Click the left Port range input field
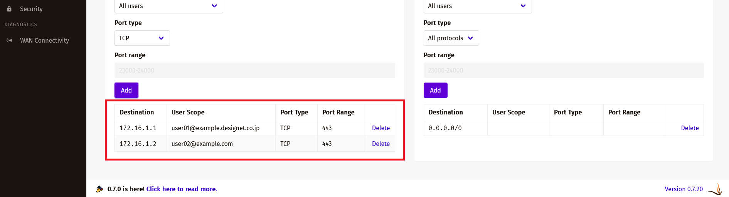 255,70
